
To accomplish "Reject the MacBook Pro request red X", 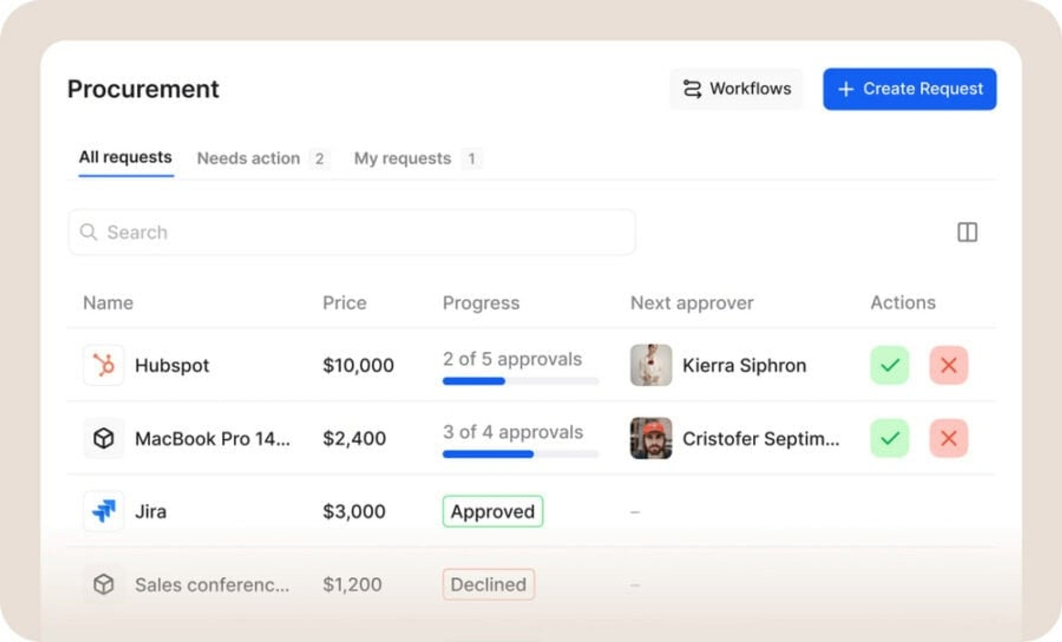I will click(x=949, y=438).
